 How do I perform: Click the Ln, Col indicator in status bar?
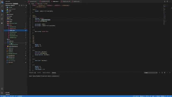point(136,96)
